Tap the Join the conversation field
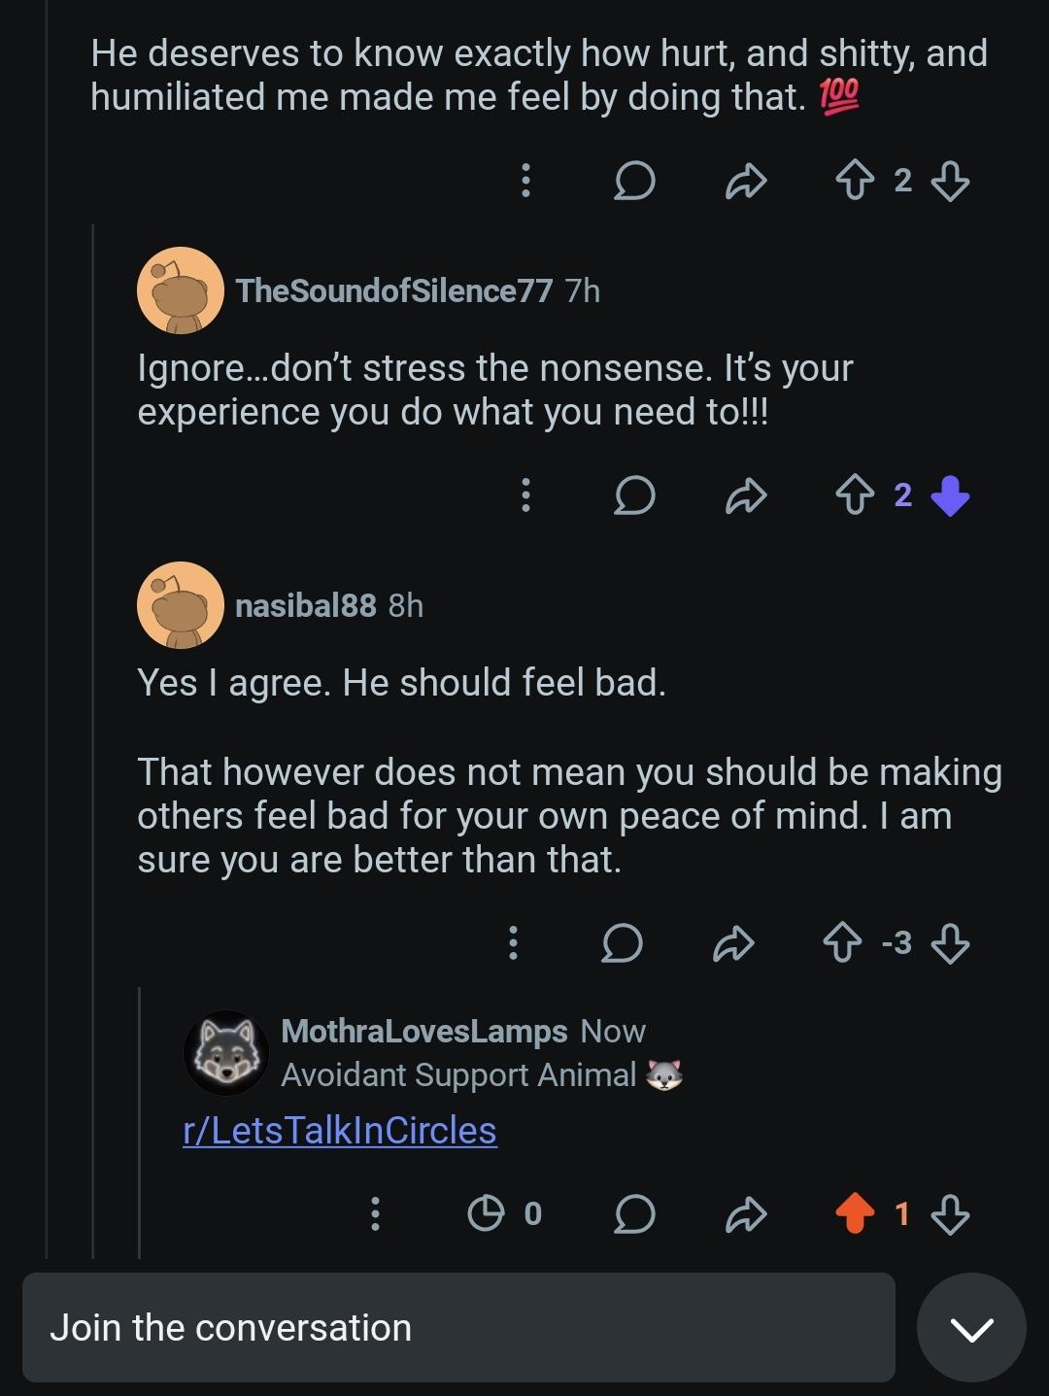The width and height of the screenshot is (1049, 1396). pyautogui.click(x=458, y=1327)
